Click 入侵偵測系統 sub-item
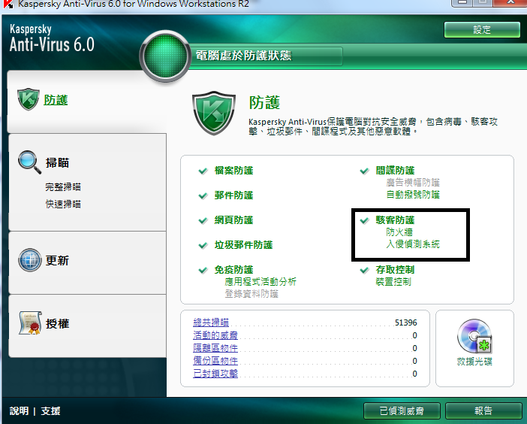 [413, 244]
